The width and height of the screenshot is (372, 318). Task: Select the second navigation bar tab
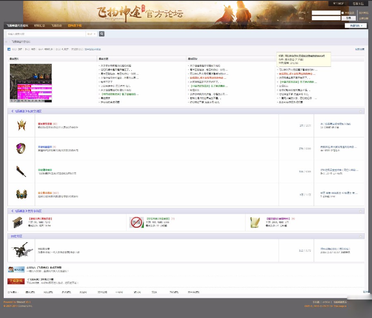(x=40, y=26)
